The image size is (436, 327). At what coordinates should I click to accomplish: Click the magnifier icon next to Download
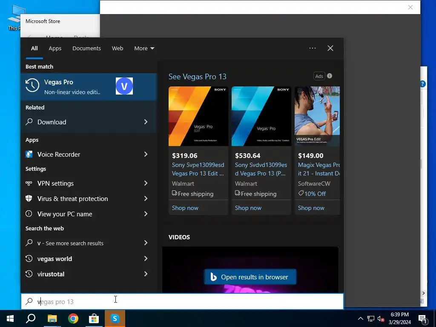coord(29,121)
